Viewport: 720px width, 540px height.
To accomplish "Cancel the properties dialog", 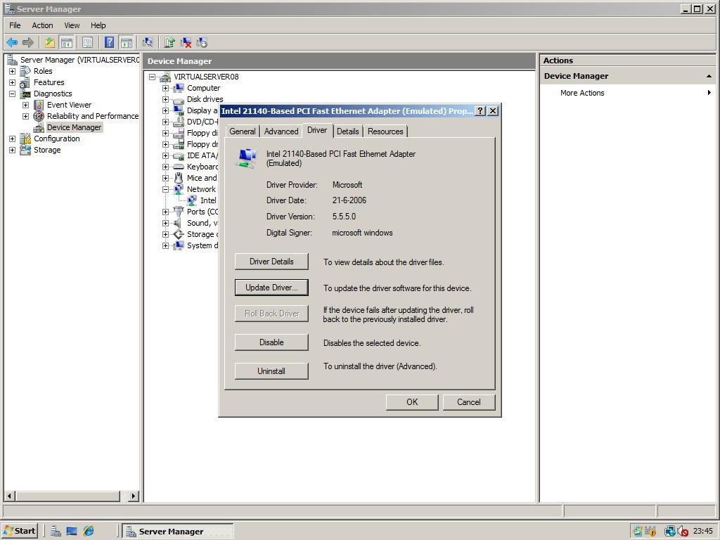I will click(469, 402).
